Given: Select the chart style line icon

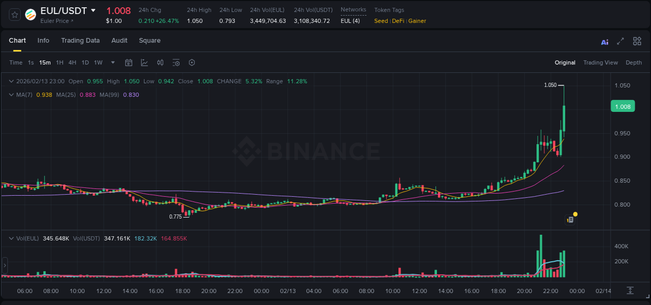Looking at the screenshot, I should pyautogui.click(x=144, y=62).
